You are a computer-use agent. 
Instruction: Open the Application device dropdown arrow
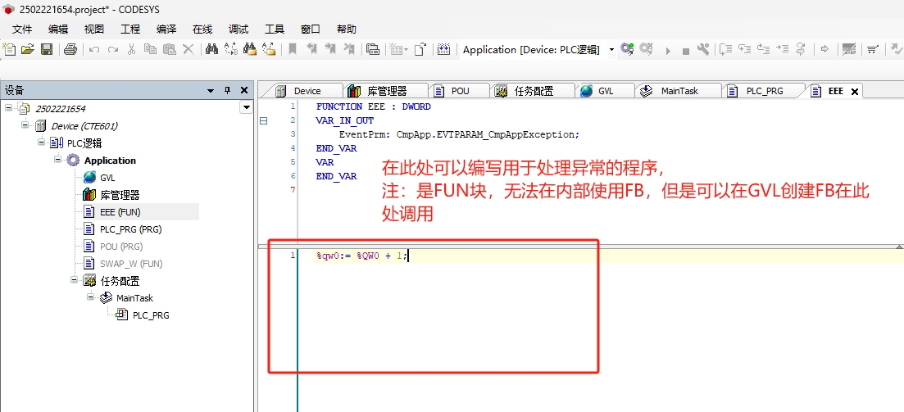click(611, 50)
